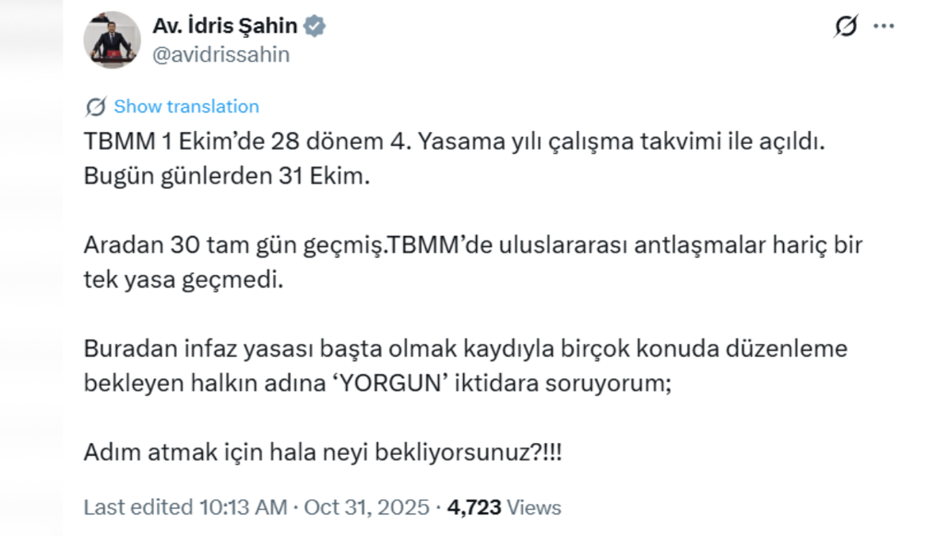The image size is (952, 536).
Task: Open İdris Şahin's profile picture
Action: point(112,39)
